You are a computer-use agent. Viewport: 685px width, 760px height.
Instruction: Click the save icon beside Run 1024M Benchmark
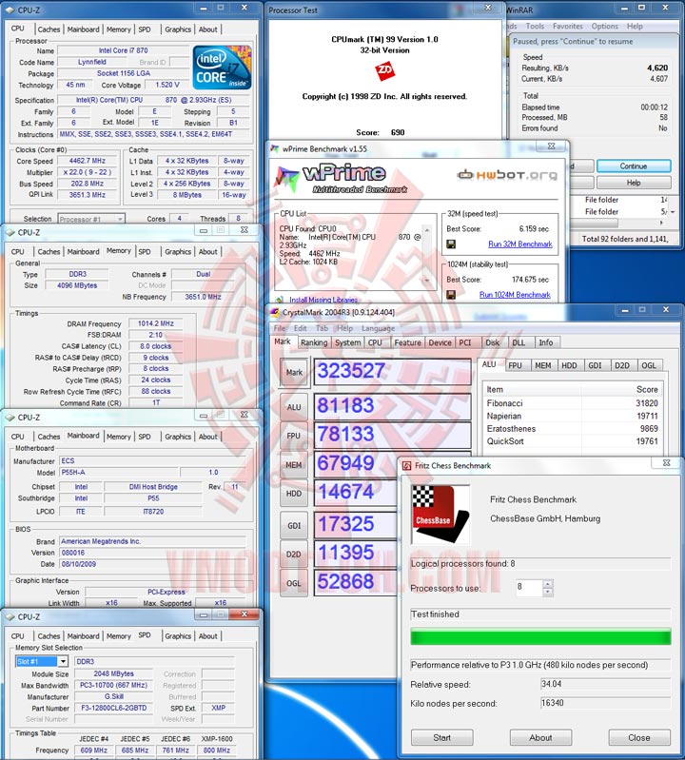[451, 295]
